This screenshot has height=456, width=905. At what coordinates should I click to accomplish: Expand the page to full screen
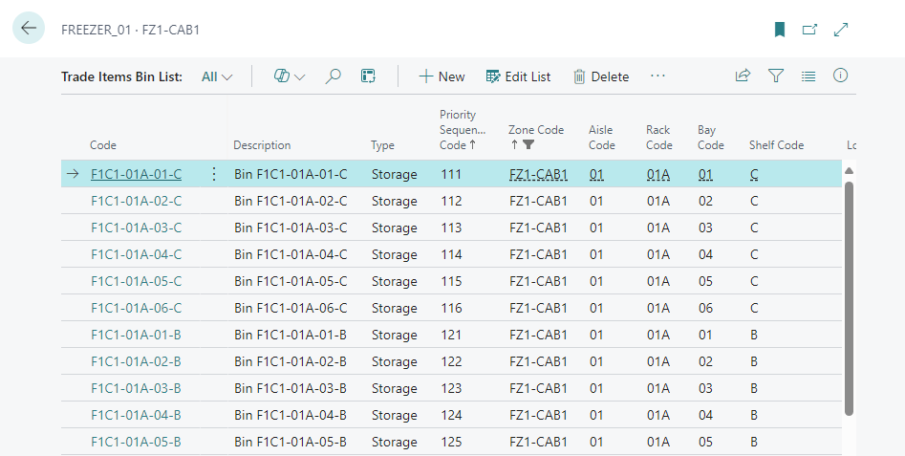pos(841,30)
